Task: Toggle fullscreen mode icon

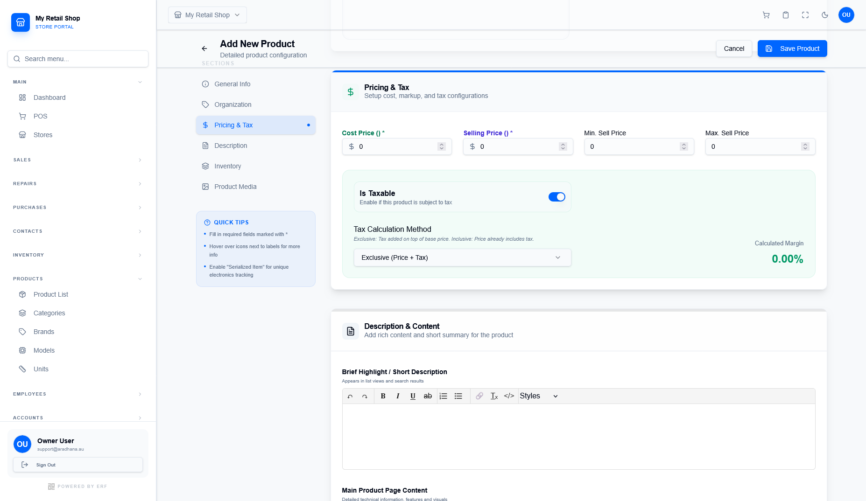Action: tap(805, 15)
